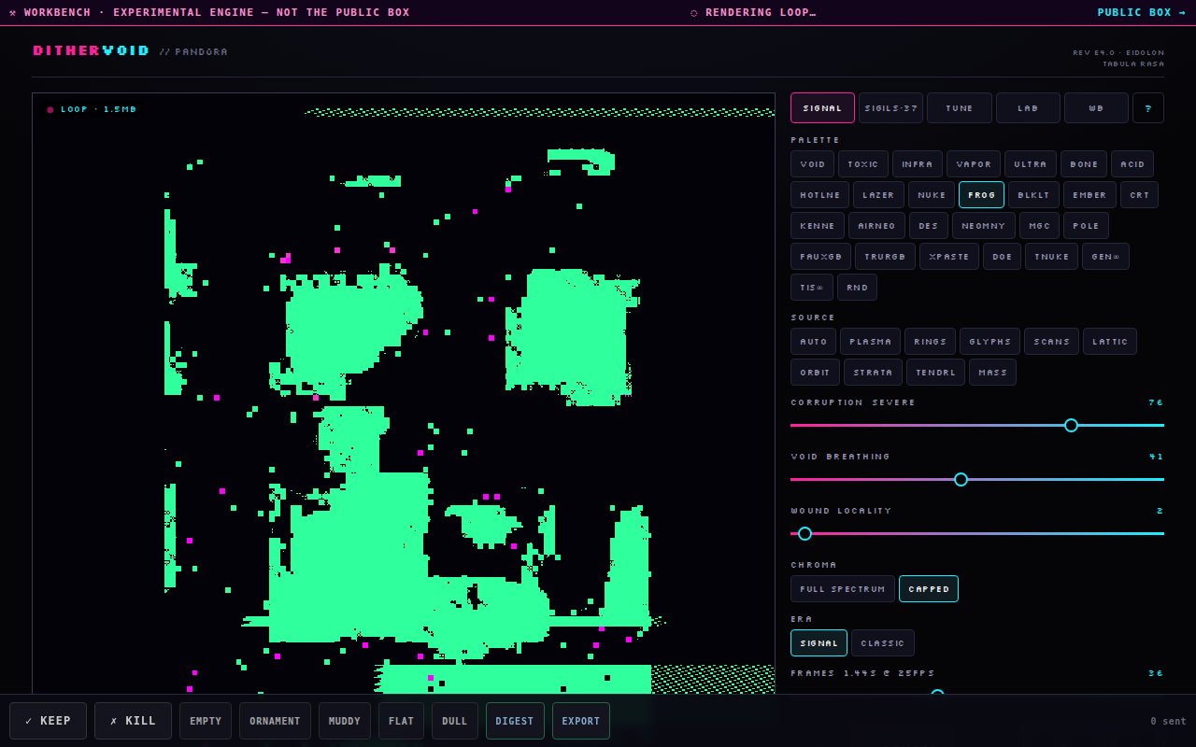Tag render as ORNAMENT
Viewport: 1196px width, 747px height.
275,721
